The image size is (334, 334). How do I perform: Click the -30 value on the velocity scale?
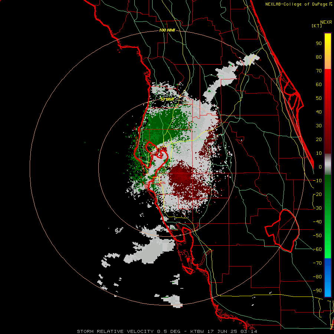(x=317, y=208)
